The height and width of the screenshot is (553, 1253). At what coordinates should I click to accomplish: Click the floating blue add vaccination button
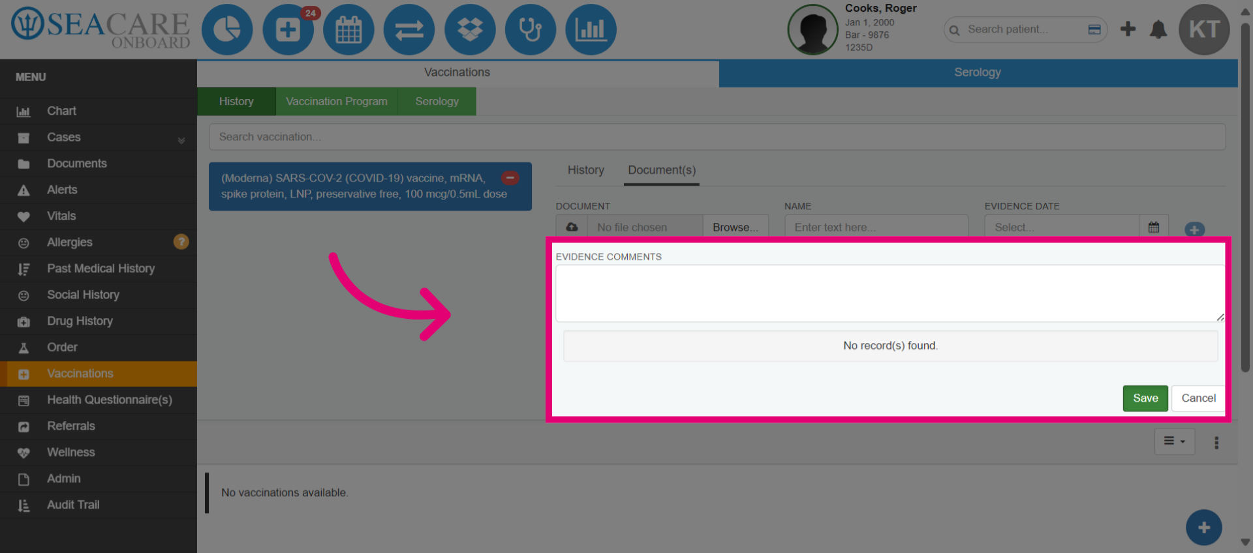click(1204, 528)
